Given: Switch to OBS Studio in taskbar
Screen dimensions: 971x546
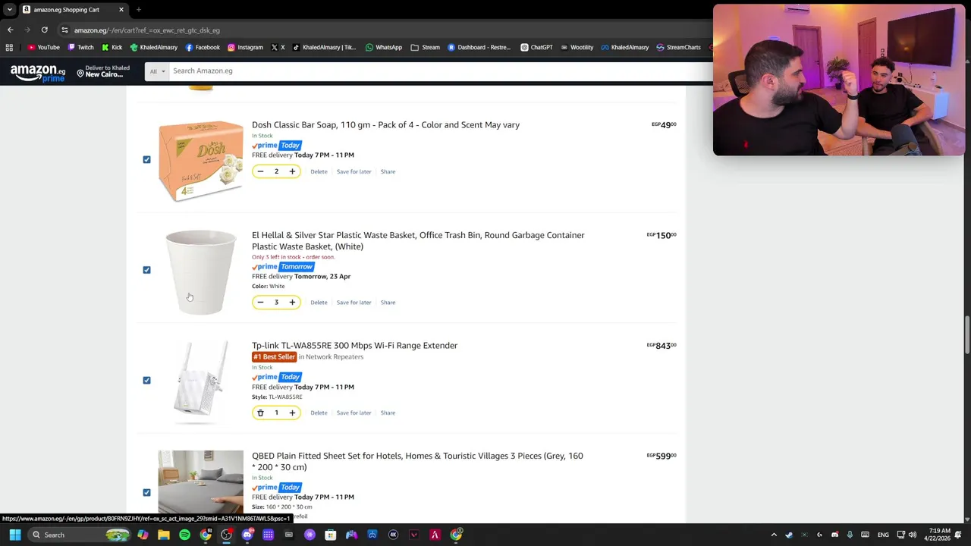Looking at the screenshot, I should [226, 535].
